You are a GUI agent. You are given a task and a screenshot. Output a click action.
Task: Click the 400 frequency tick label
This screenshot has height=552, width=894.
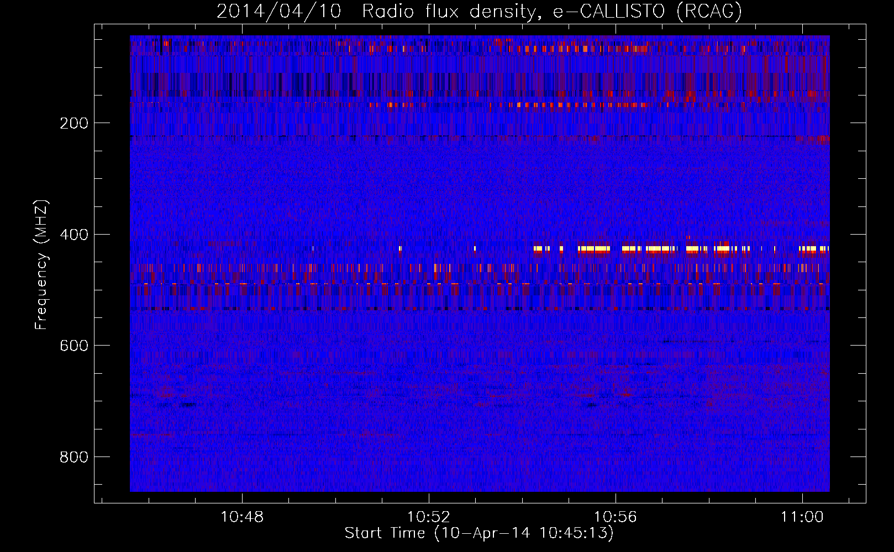click(73, 235)
